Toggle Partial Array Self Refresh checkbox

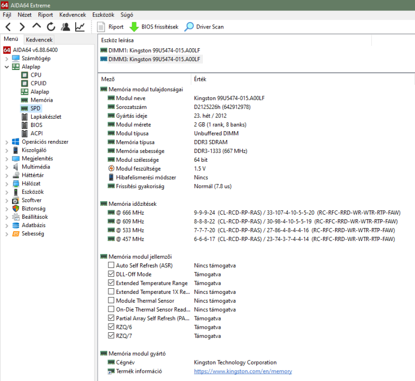coord(111,318)
